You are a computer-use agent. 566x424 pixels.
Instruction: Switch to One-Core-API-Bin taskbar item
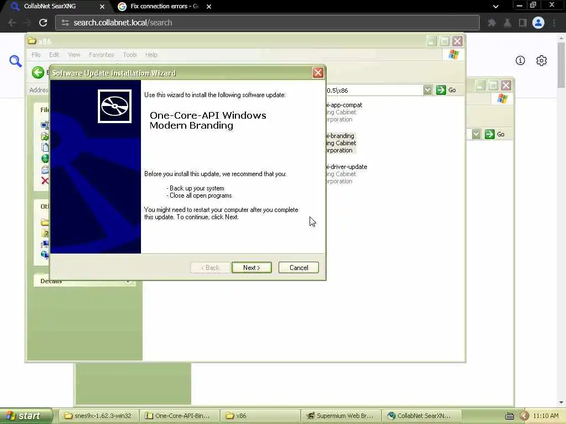point(180,416)
